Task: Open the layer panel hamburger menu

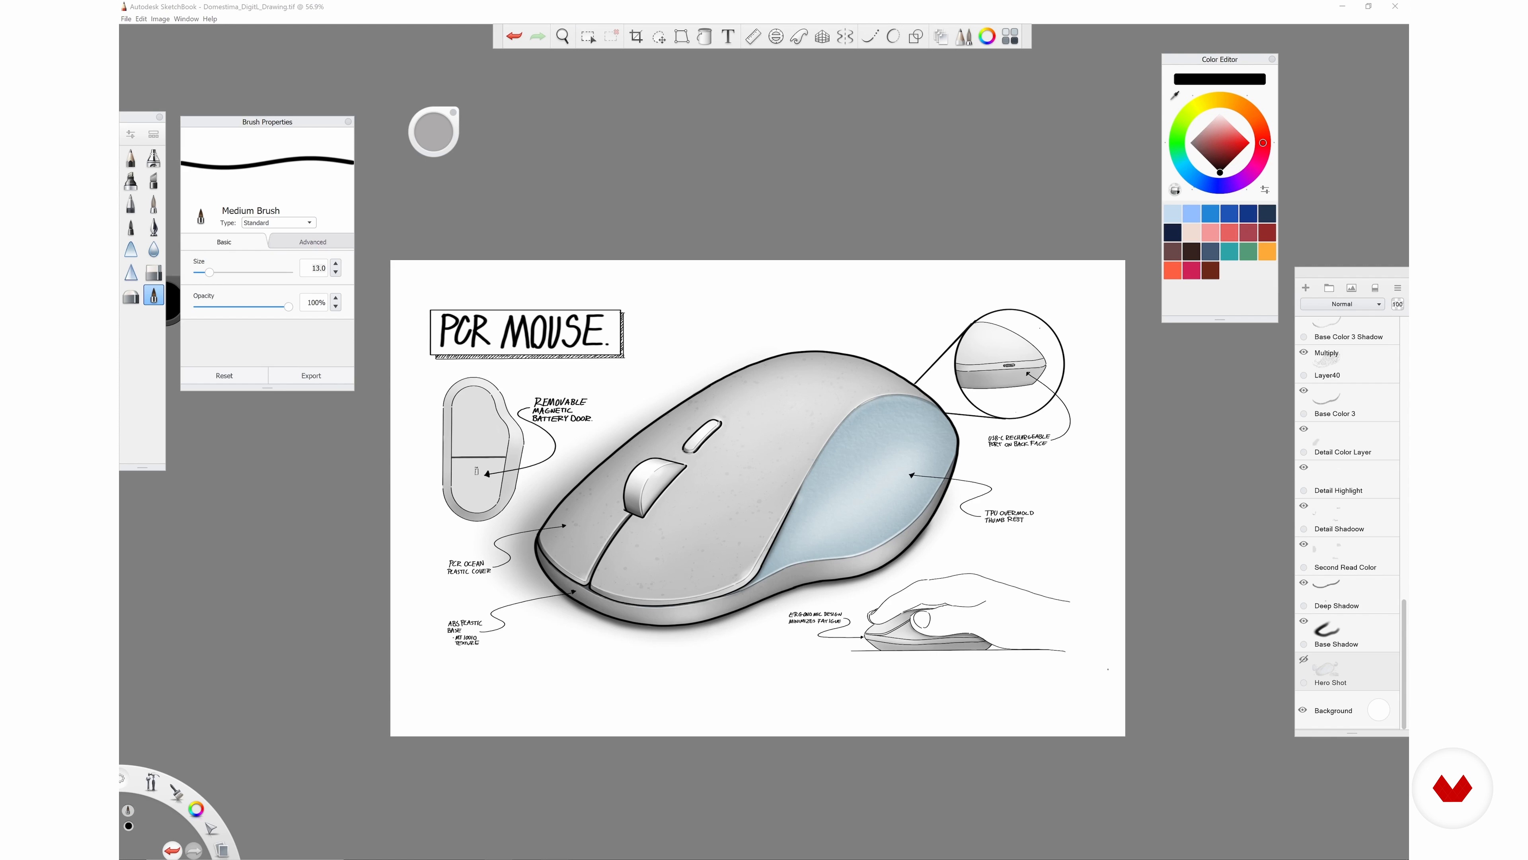Action: pyautogui.click(x=1397, y=288)
